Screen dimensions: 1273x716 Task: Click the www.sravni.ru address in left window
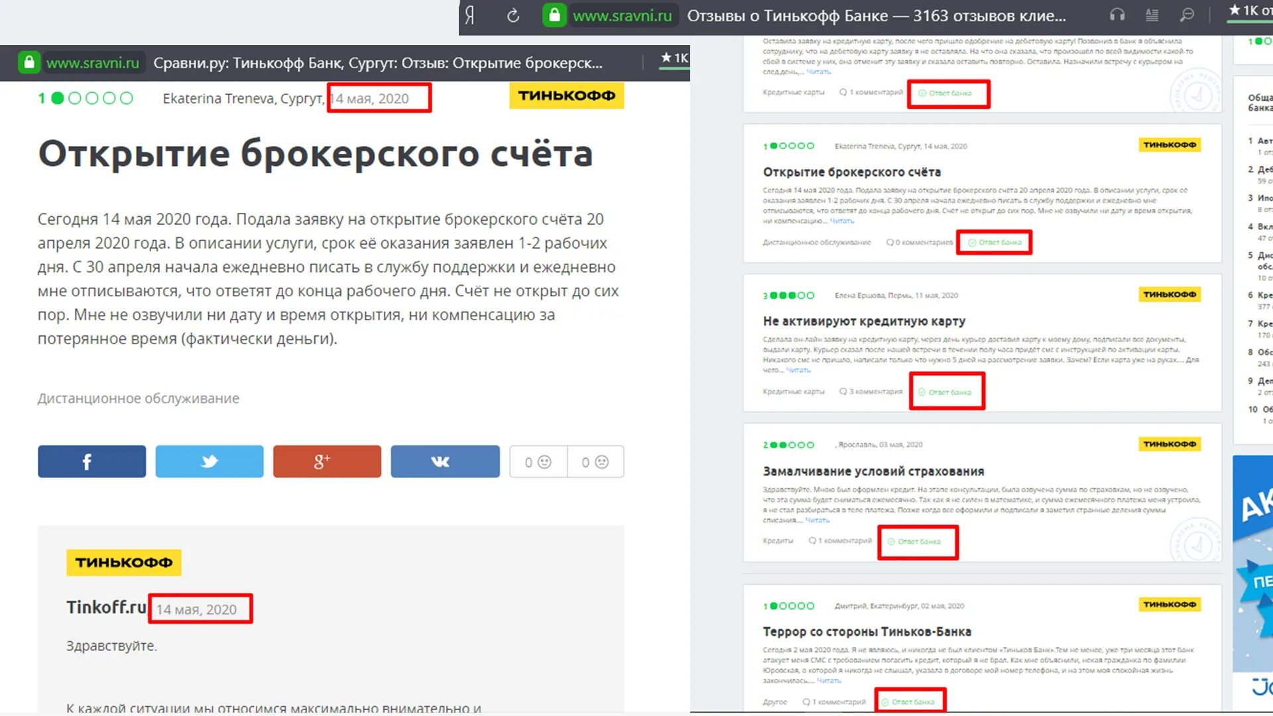(x=93, y=63)
